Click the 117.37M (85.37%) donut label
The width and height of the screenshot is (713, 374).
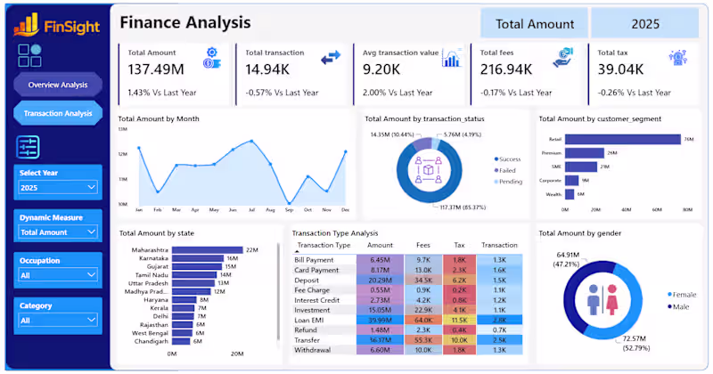click(x=463, y=207)
